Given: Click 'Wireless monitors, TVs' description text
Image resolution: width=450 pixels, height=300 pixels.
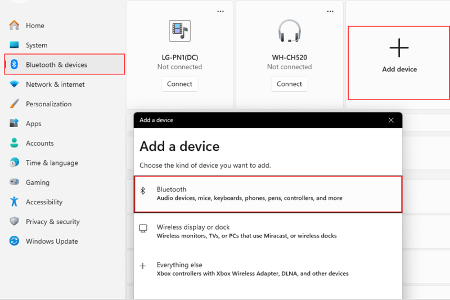Looking at the screenshot, I should pyautogui.click(x=246, y=236).
